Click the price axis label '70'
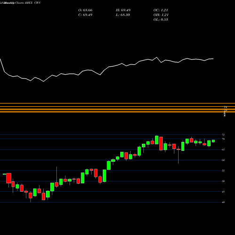The image size is (235, 235). pos(223,139)
